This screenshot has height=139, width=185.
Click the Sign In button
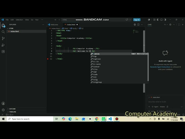(x=137, y=20)
